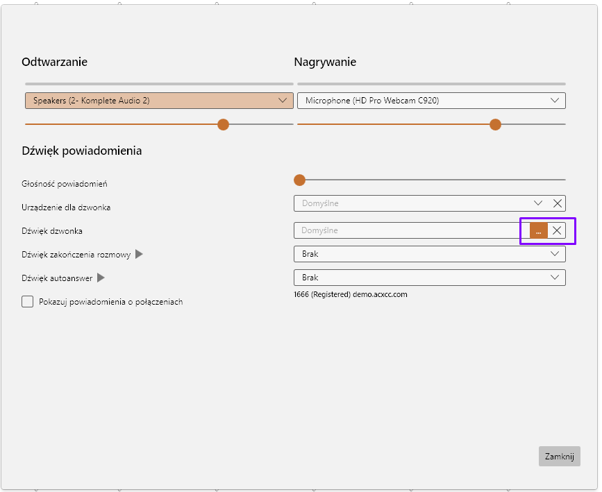Image resolution: width=602 pixels, height=492 pixels.
Task: Click the Głośność powiadomień slider handle
Action: pyautogui.click(x=299, y=180)
